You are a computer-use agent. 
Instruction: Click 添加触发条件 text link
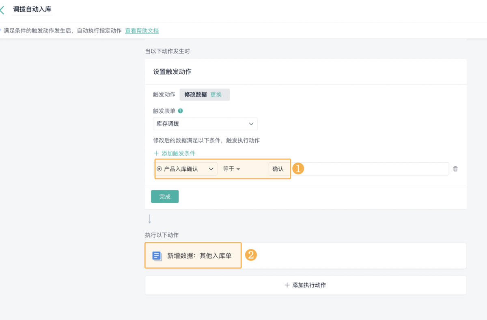178,153
